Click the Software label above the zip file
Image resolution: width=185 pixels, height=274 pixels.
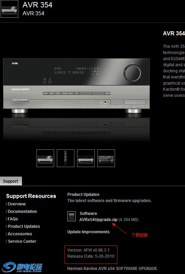coord(88,213)
